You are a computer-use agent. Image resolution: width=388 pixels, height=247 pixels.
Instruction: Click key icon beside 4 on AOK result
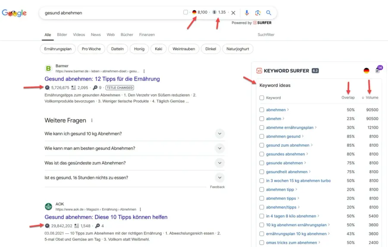coord(97,226)
